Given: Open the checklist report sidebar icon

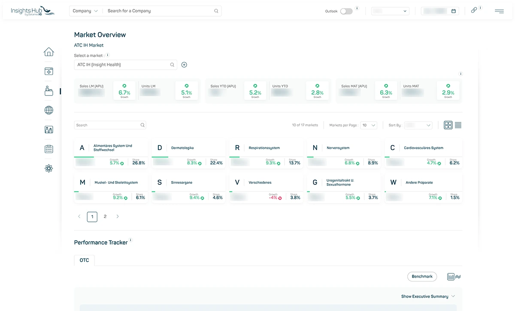Looking at the screenshot, I should coord(49,149).
